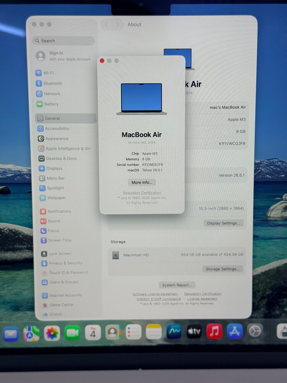This screenshot has height=383, width=287.
Task: Open Displays settings in sidebar
Action: (x=51, y=168)
